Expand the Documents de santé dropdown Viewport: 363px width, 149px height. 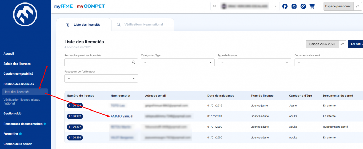coord(328,62)
